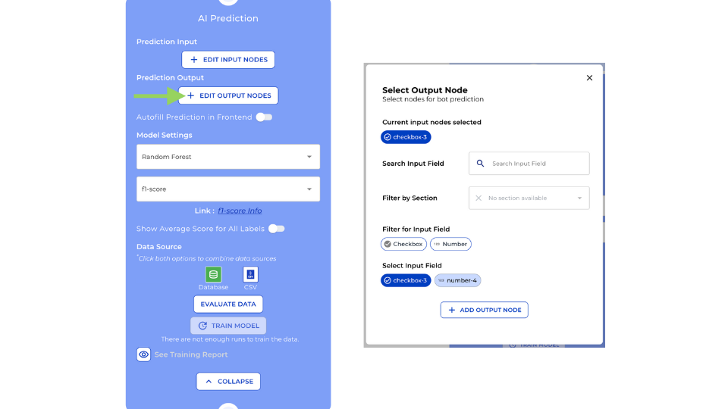Toggle the Checkbox filter chip
Image resolution: width=728 pixels, height=409 pixels.
(403, 244)
